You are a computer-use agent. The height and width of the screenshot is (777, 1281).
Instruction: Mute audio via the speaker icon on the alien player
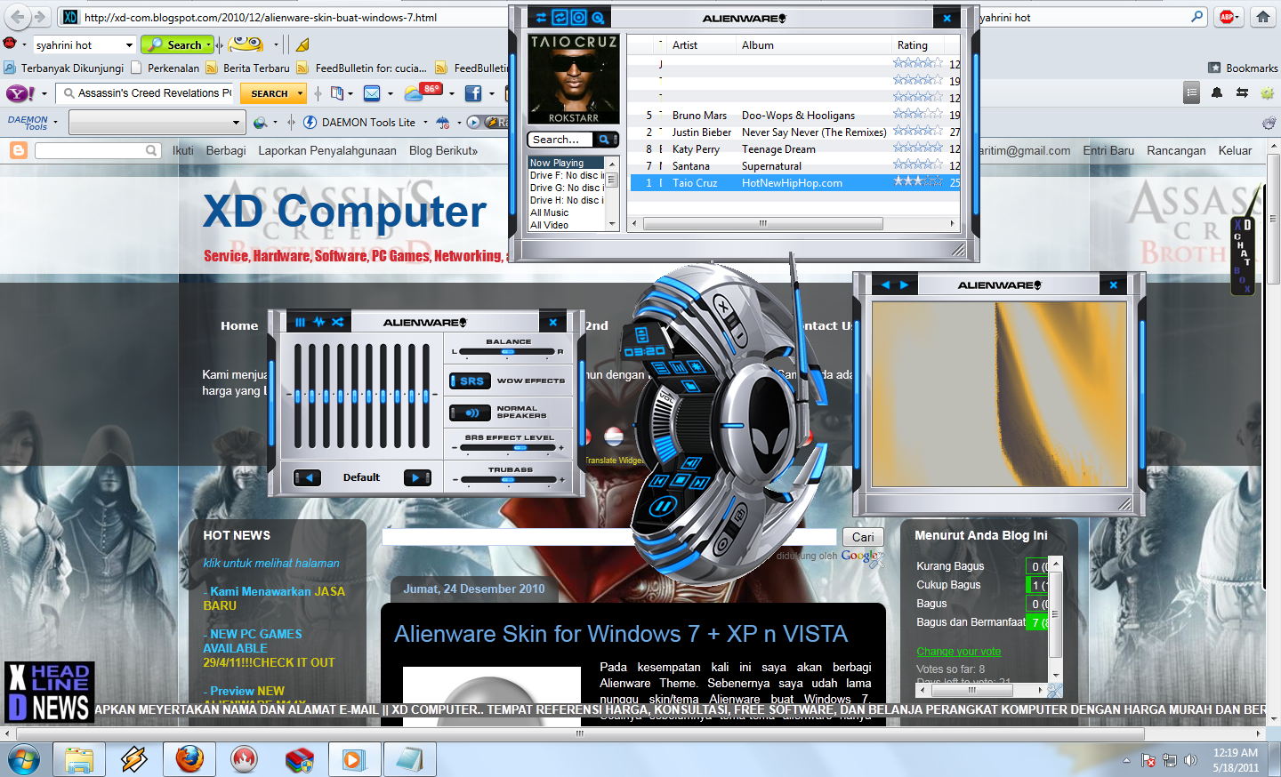pos(691,463)
